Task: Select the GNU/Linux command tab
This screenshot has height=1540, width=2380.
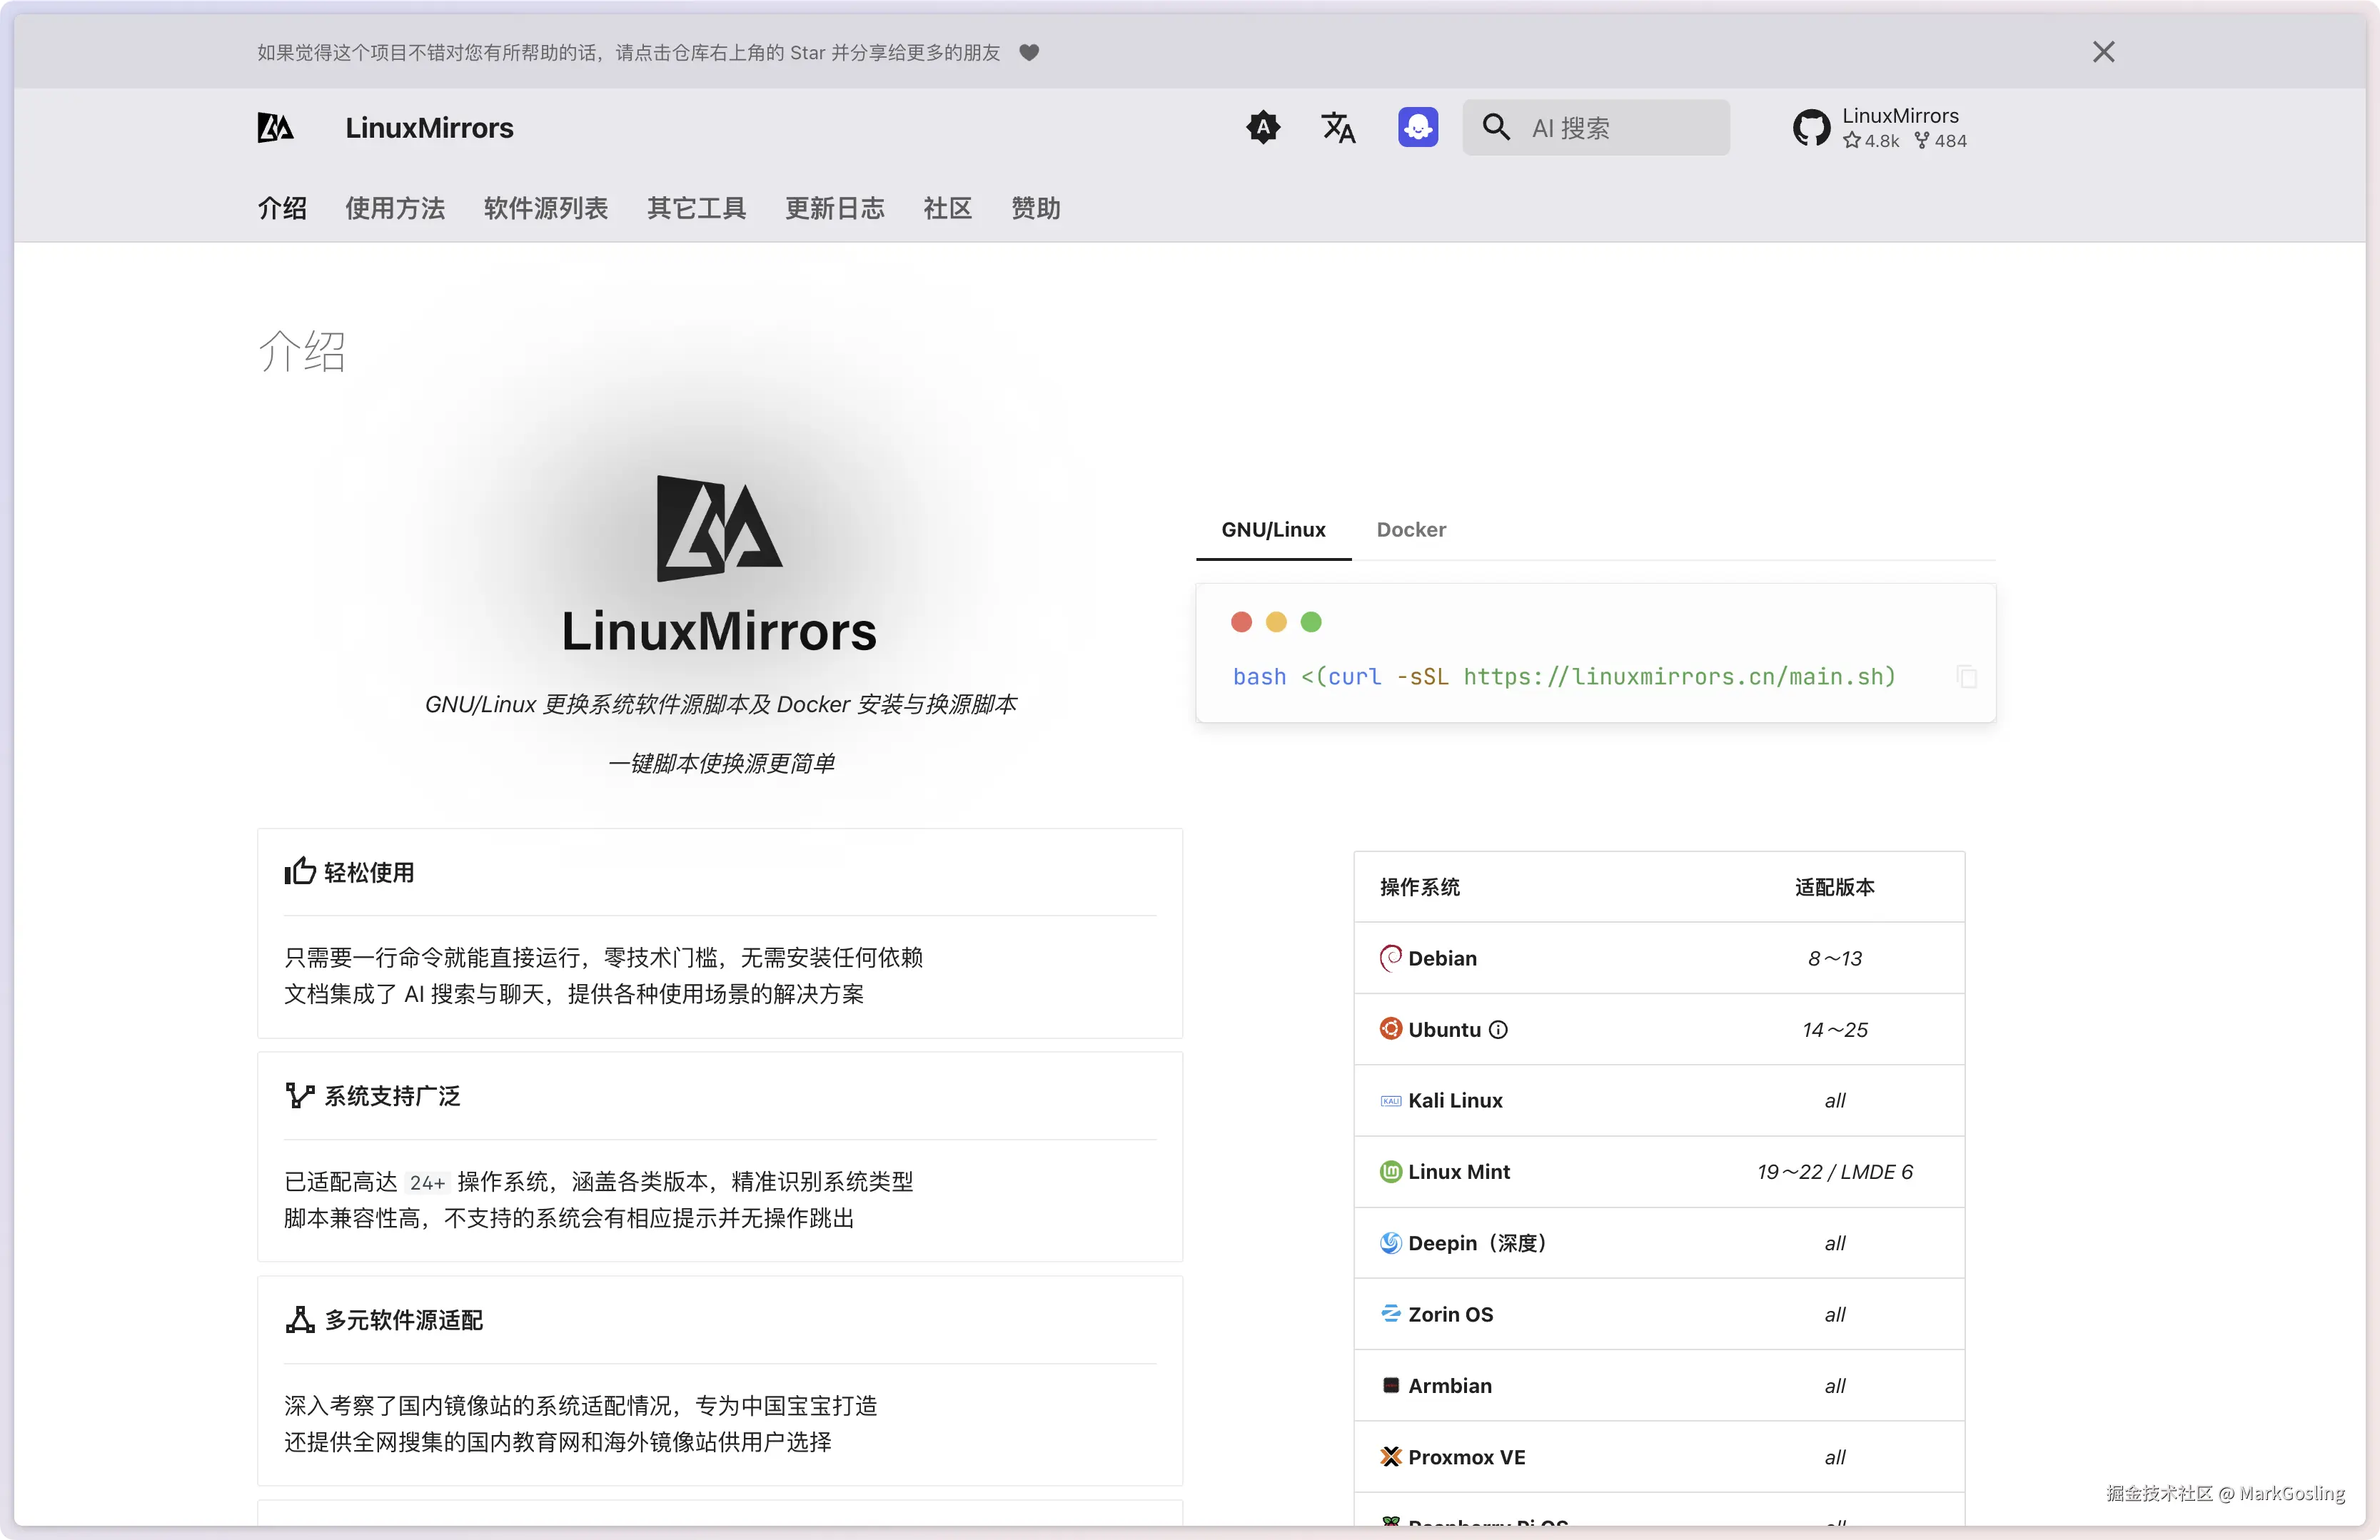Action: 1273,530
